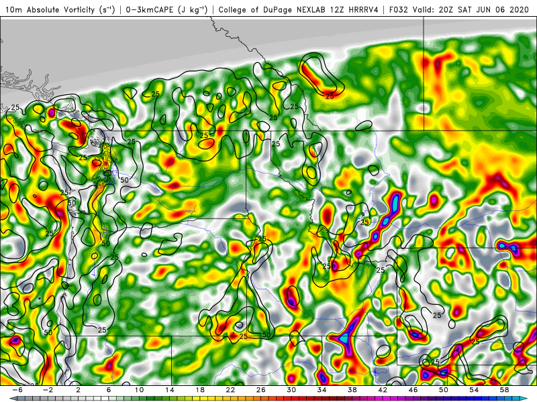
Task: Click the color scale value "22"
Action: 230,390
